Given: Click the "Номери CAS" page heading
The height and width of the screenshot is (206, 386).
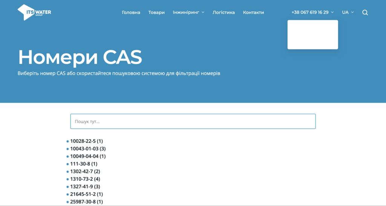Looking at the screenshot, I should click(80, 57).
